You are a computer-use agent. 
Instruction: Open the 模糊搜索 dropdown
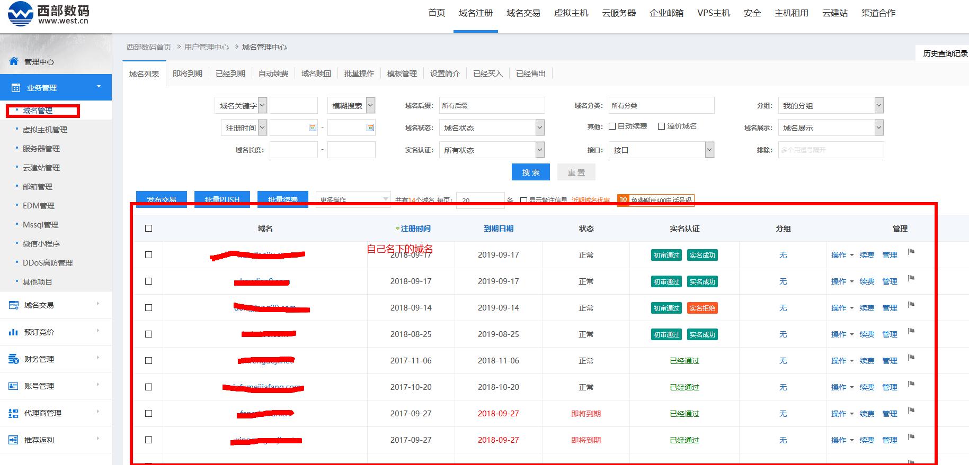coord(351,106)
